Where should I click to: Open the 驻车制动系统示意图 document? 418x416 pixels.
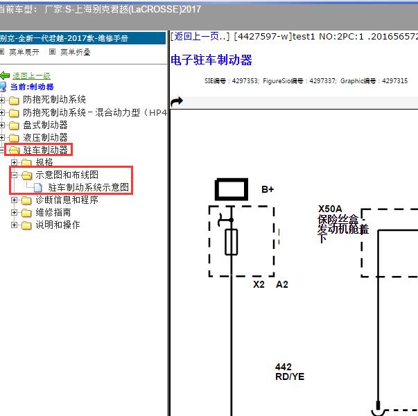pyautogui.click(x=89, y=187)
